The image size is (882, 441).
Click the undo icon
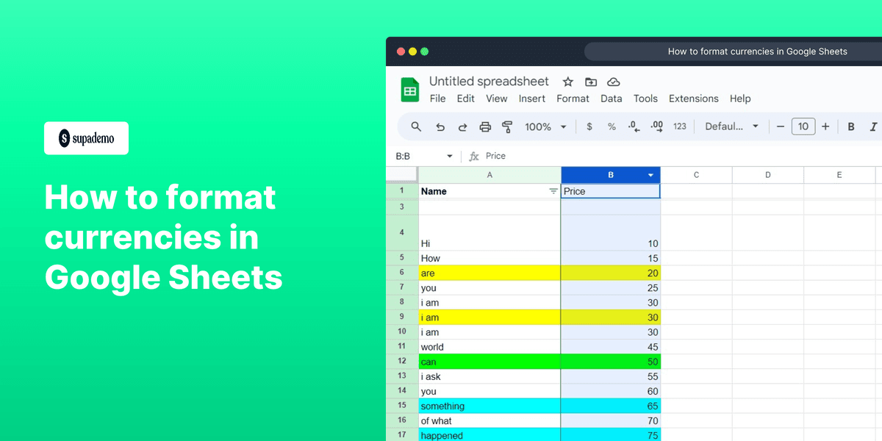[x=440, y=126]
